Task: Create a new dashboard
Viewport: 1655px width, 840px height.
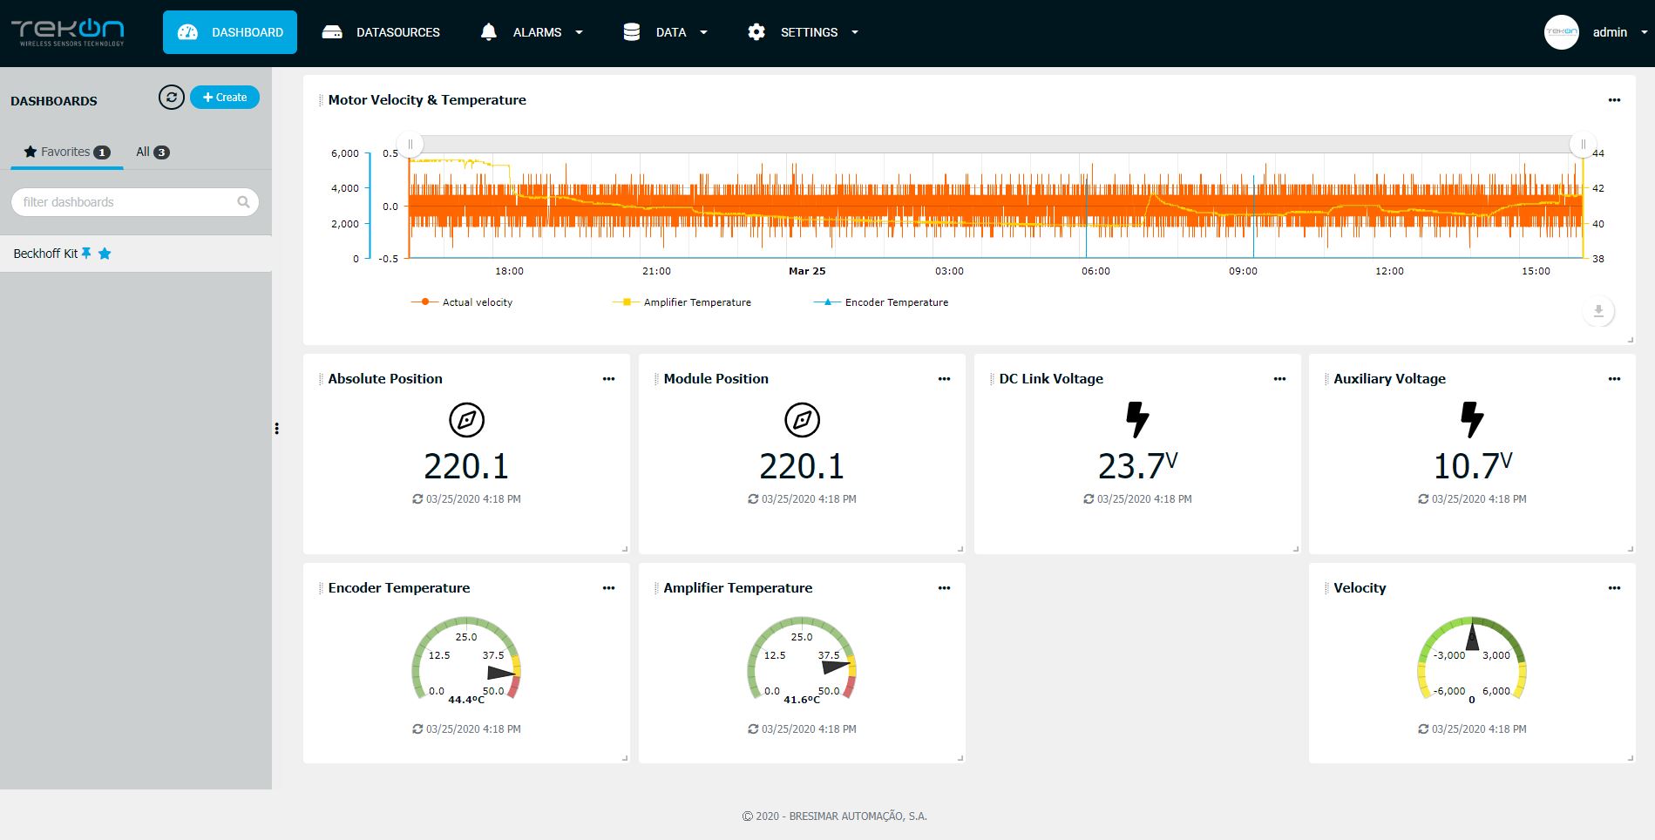Action: (225, 98)
